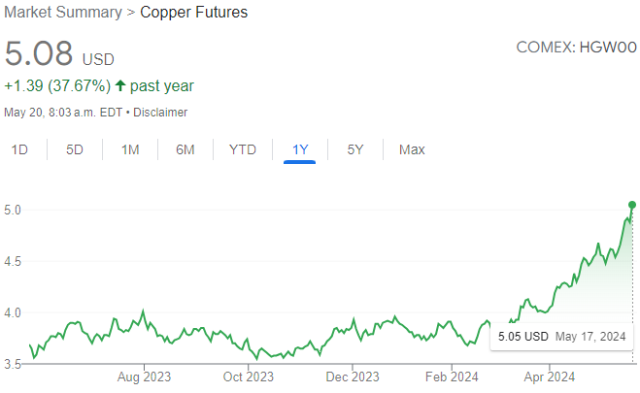Click the Oct 2023 axis label
The width and height of the screenshot is (640, 393).
(x=247, y=377)
